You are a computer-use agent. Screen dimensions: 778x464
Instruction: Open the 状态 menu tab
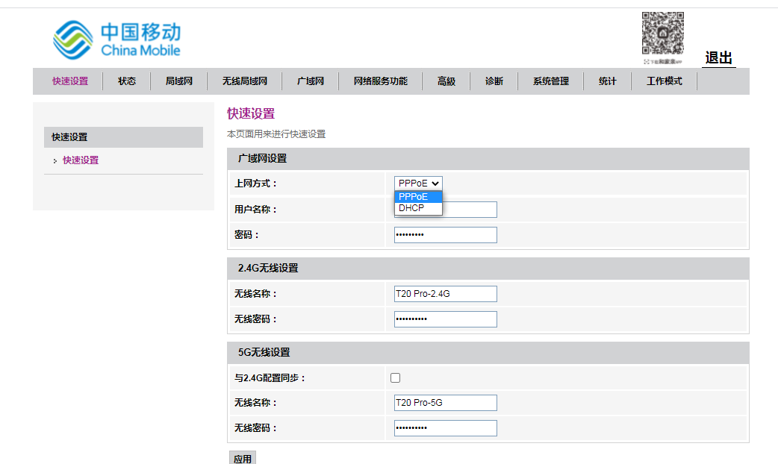[x=126, y=81]
